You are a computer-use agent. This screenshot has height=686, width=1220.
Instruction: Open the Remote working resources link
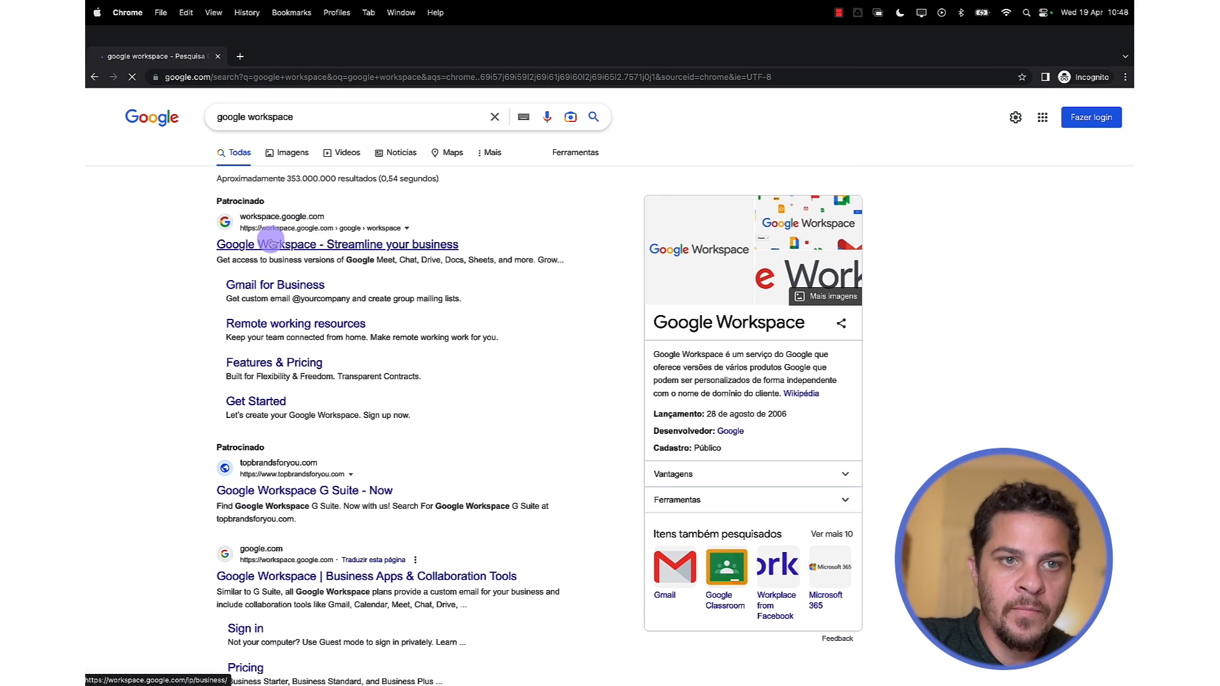pos(295,324)
